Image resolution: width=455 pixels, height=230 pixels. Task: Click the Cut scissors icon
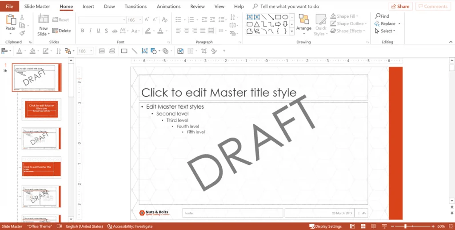click(x=22, y=18)
